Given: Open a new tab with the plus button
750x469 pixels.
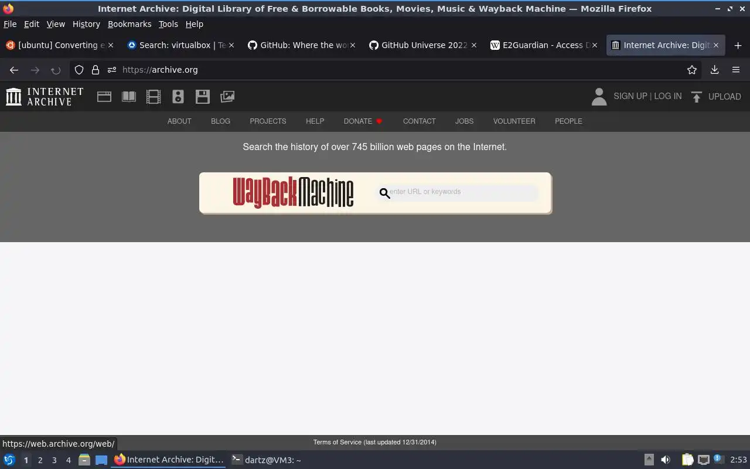Looking at the screenshot, I should click(x=738, y=45).
